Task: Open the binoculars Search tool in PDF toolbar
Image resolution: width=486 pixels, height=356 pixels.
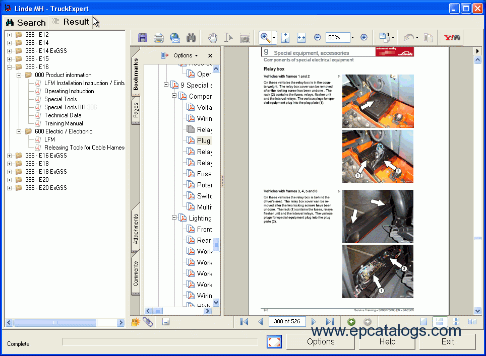Action: [x=191, y=38]
